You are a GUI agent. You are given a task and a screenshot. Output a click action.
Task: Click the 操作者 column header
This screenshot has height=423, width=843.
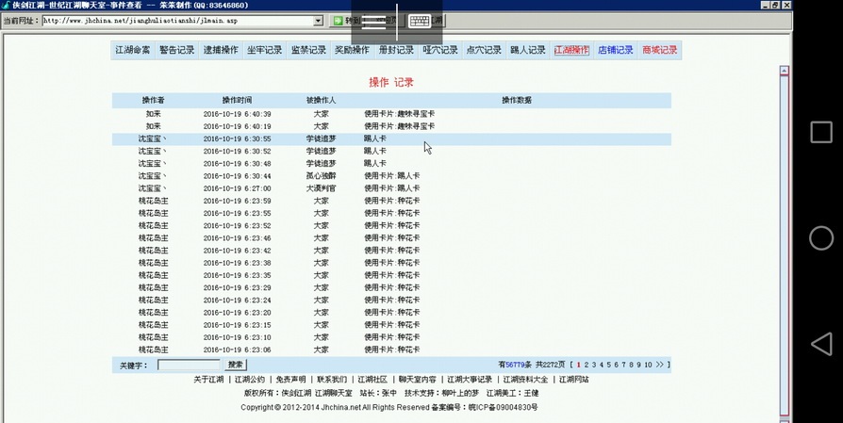[153, 100]
